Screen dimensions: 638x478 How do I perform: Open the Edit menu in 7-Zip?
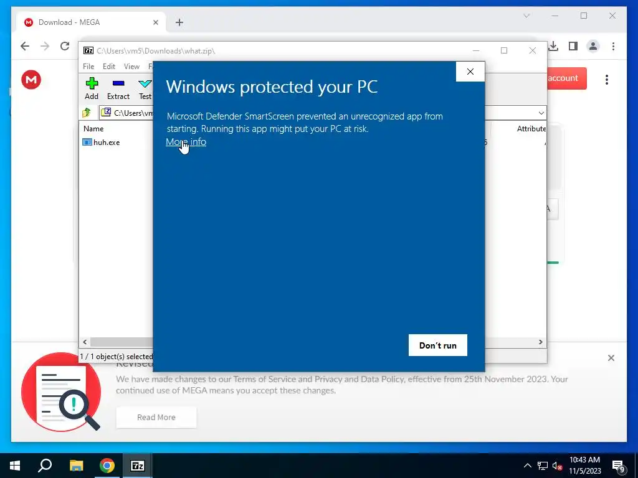point(108,66)
